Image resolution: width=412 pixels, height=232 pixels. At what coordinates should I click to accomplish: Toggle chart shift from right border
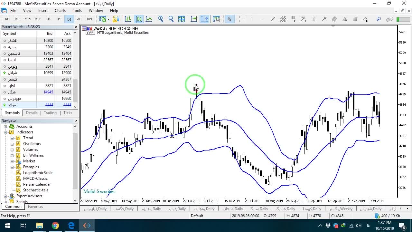click(x=204, y=19)
